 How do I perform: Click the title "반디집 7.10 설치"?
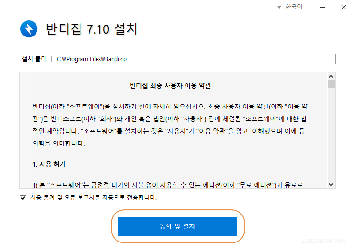click(91, 29)
